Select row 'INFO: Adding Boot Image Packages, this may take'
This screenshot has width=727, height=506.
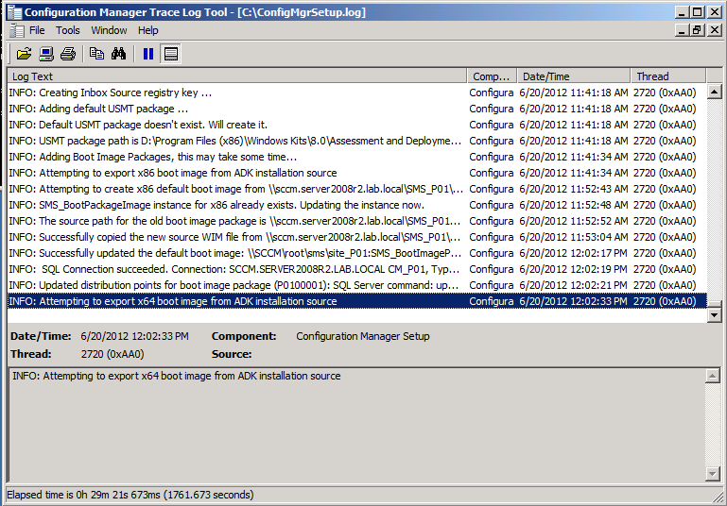coord(357,157)
